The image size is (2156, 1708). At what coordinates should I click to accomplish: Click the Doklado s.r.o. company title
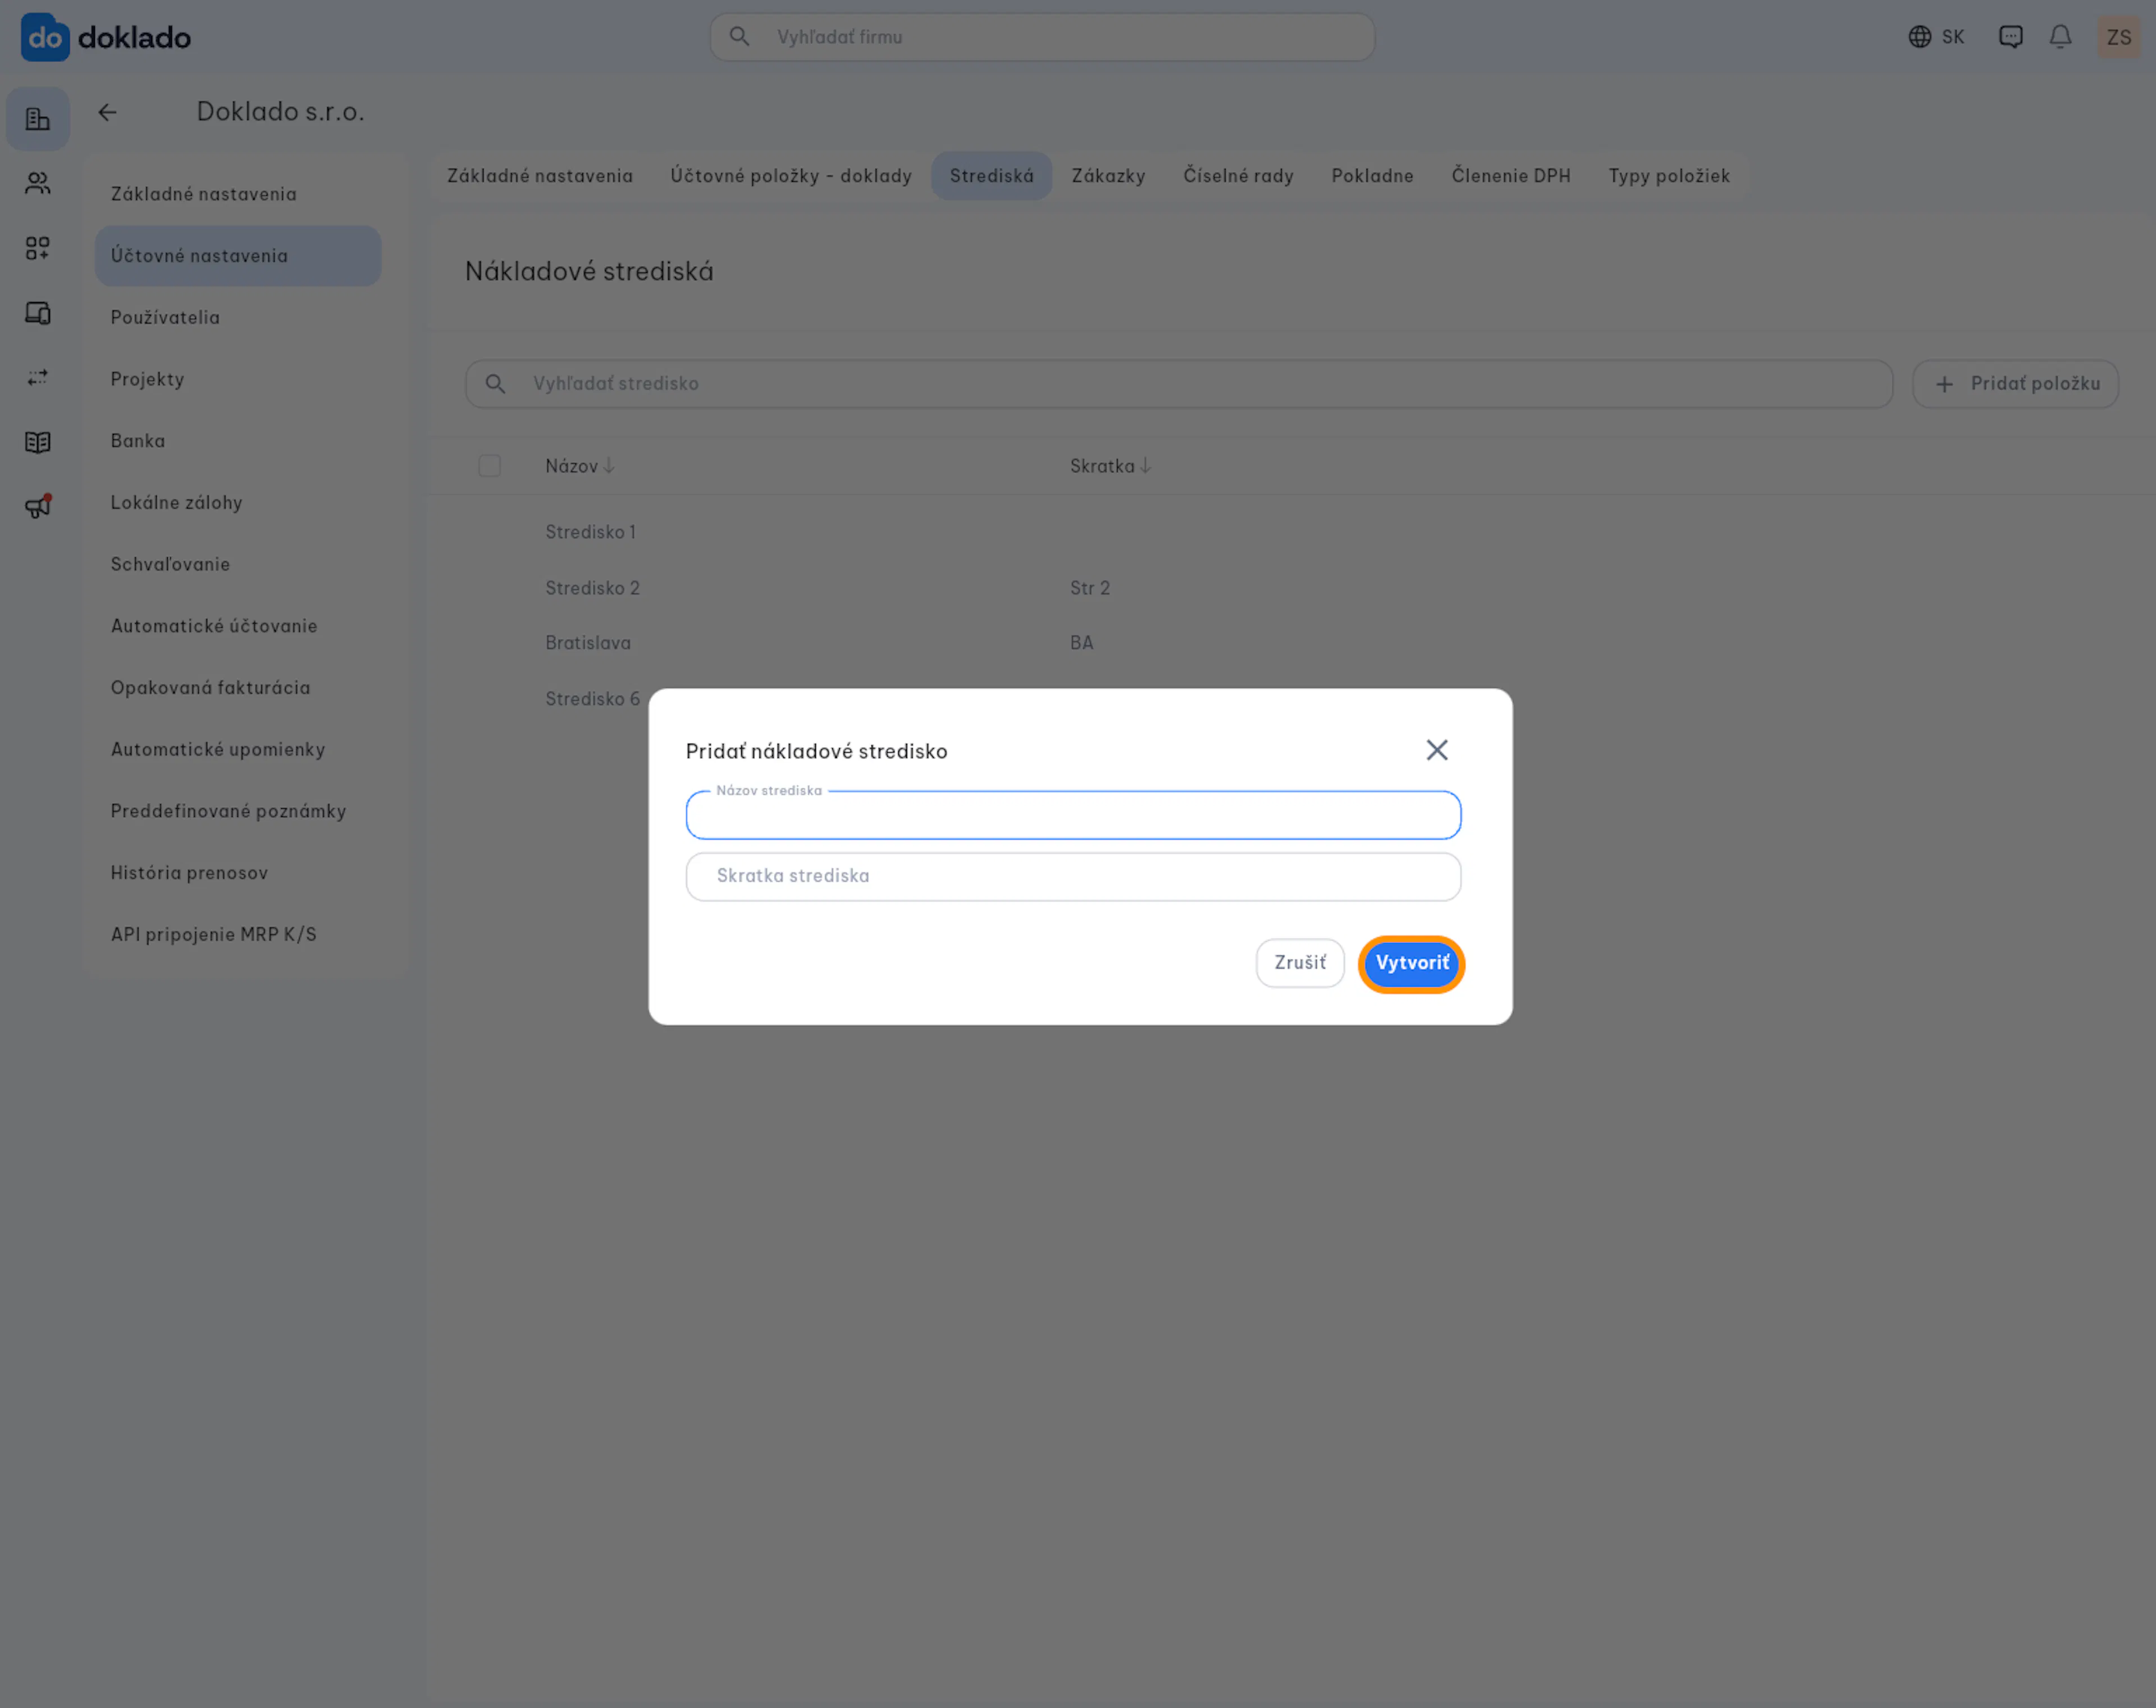click(280, 112)
